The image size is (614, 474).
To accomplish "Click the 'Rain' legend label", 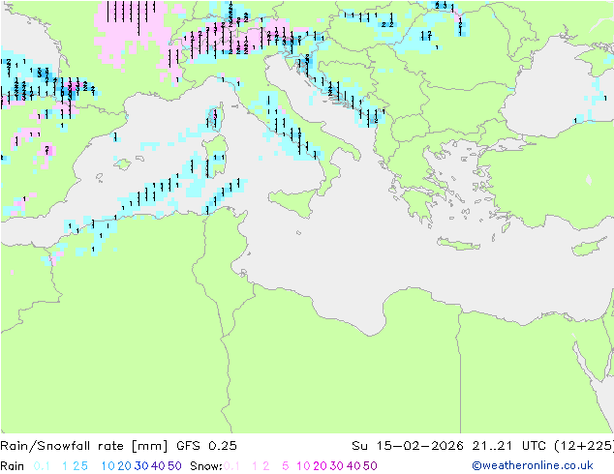I will pyautogui.click(x=13, y=466).
